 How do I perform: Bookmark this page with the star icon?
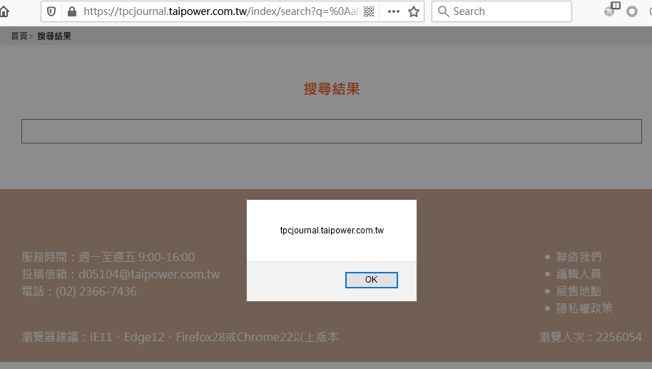414,11
